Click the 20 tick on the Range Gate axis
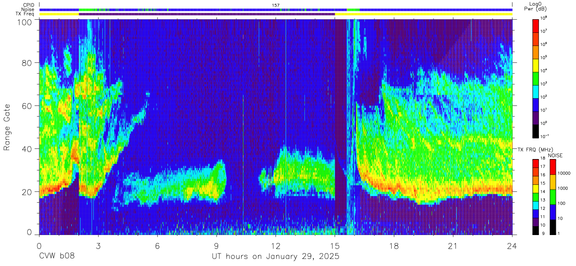 coord(27,192)
